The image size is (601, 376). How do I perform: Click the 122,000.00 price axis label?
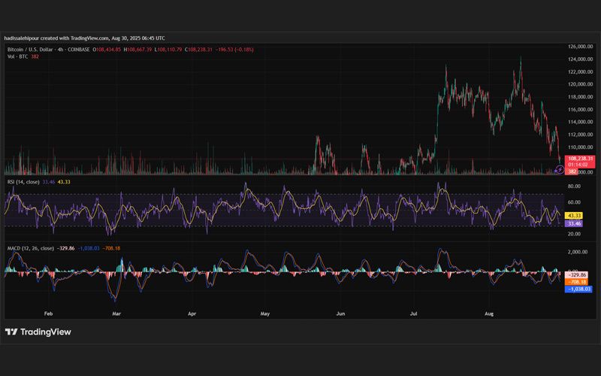tap(580, 71)
